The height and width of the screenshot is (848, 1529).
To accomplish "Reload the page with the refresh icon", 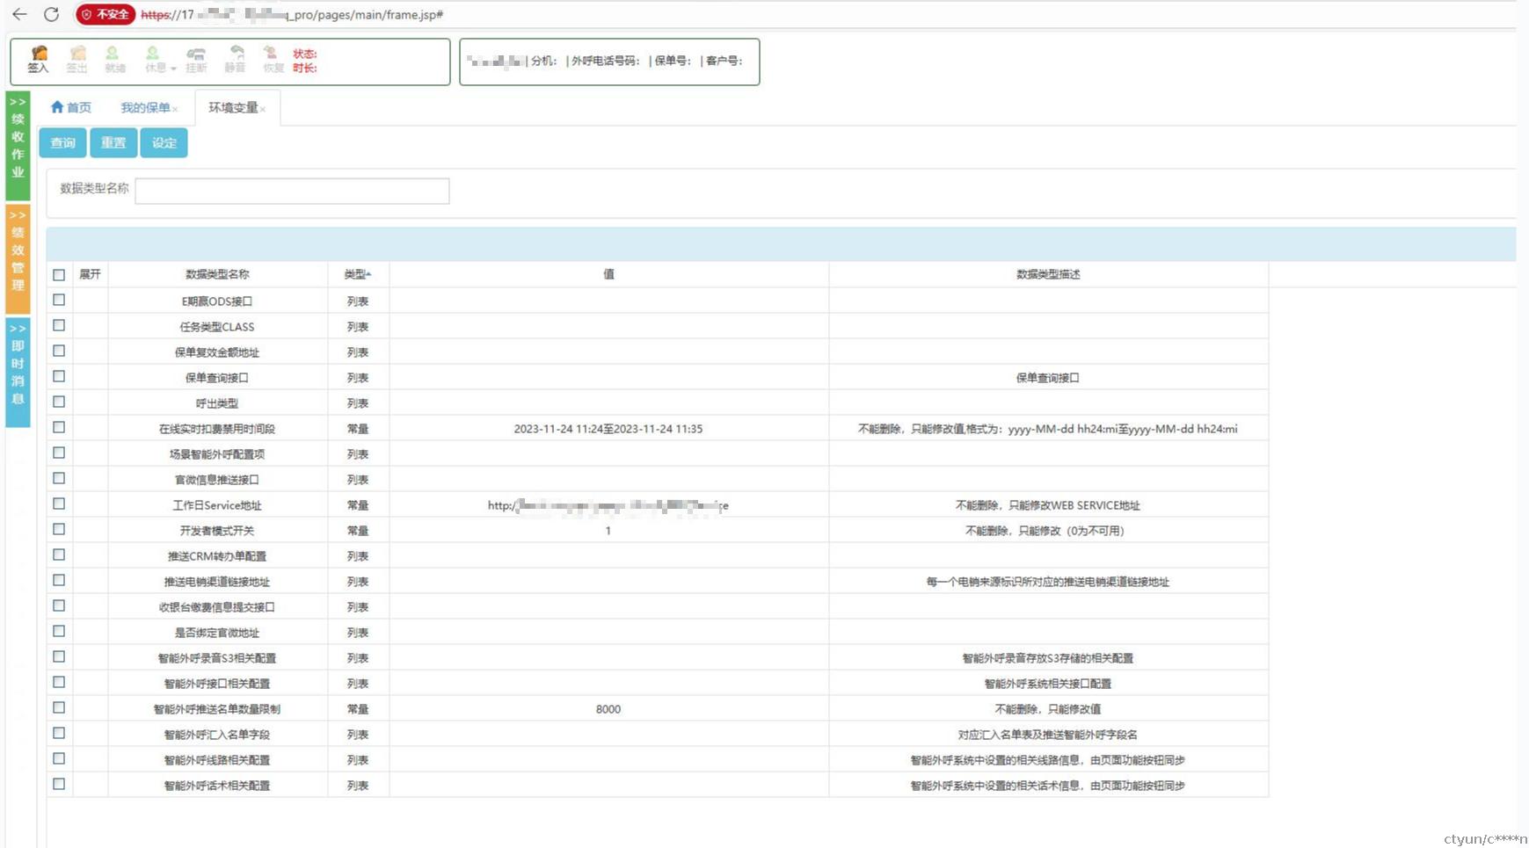I will 51,14.
